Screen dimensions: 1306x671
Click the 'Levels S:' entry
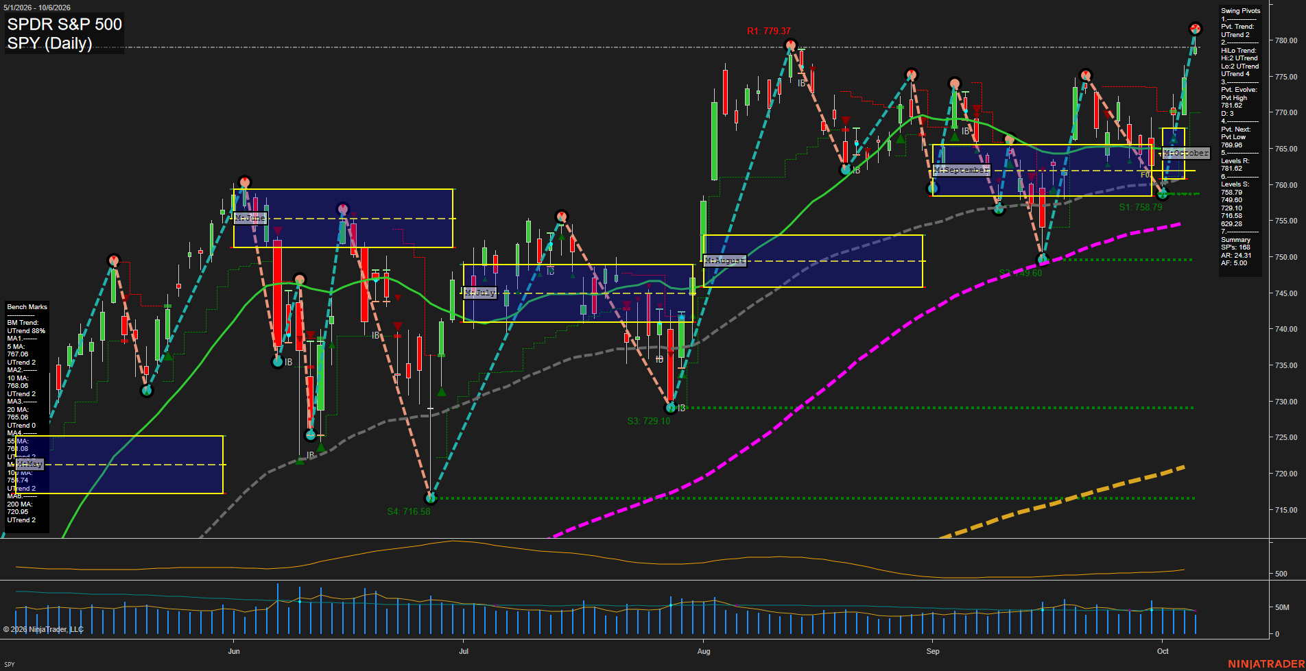point(1235,184)
